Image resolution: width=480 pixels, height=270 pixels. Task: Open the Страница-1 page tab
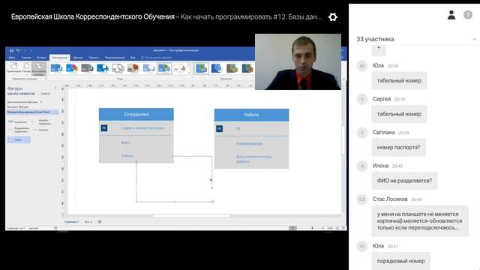coord(72,222)
